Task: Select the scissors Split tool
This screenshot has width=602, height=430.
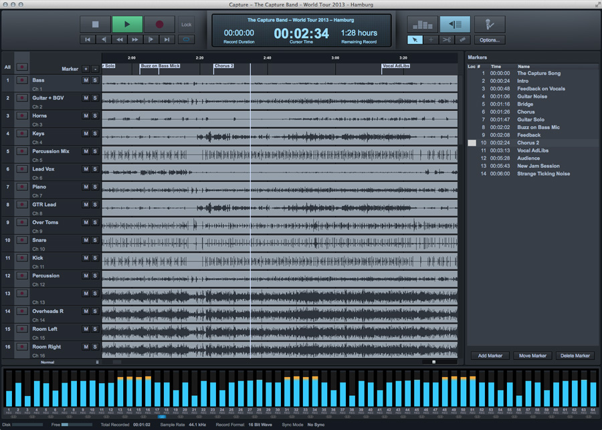Action: [447, 40]
